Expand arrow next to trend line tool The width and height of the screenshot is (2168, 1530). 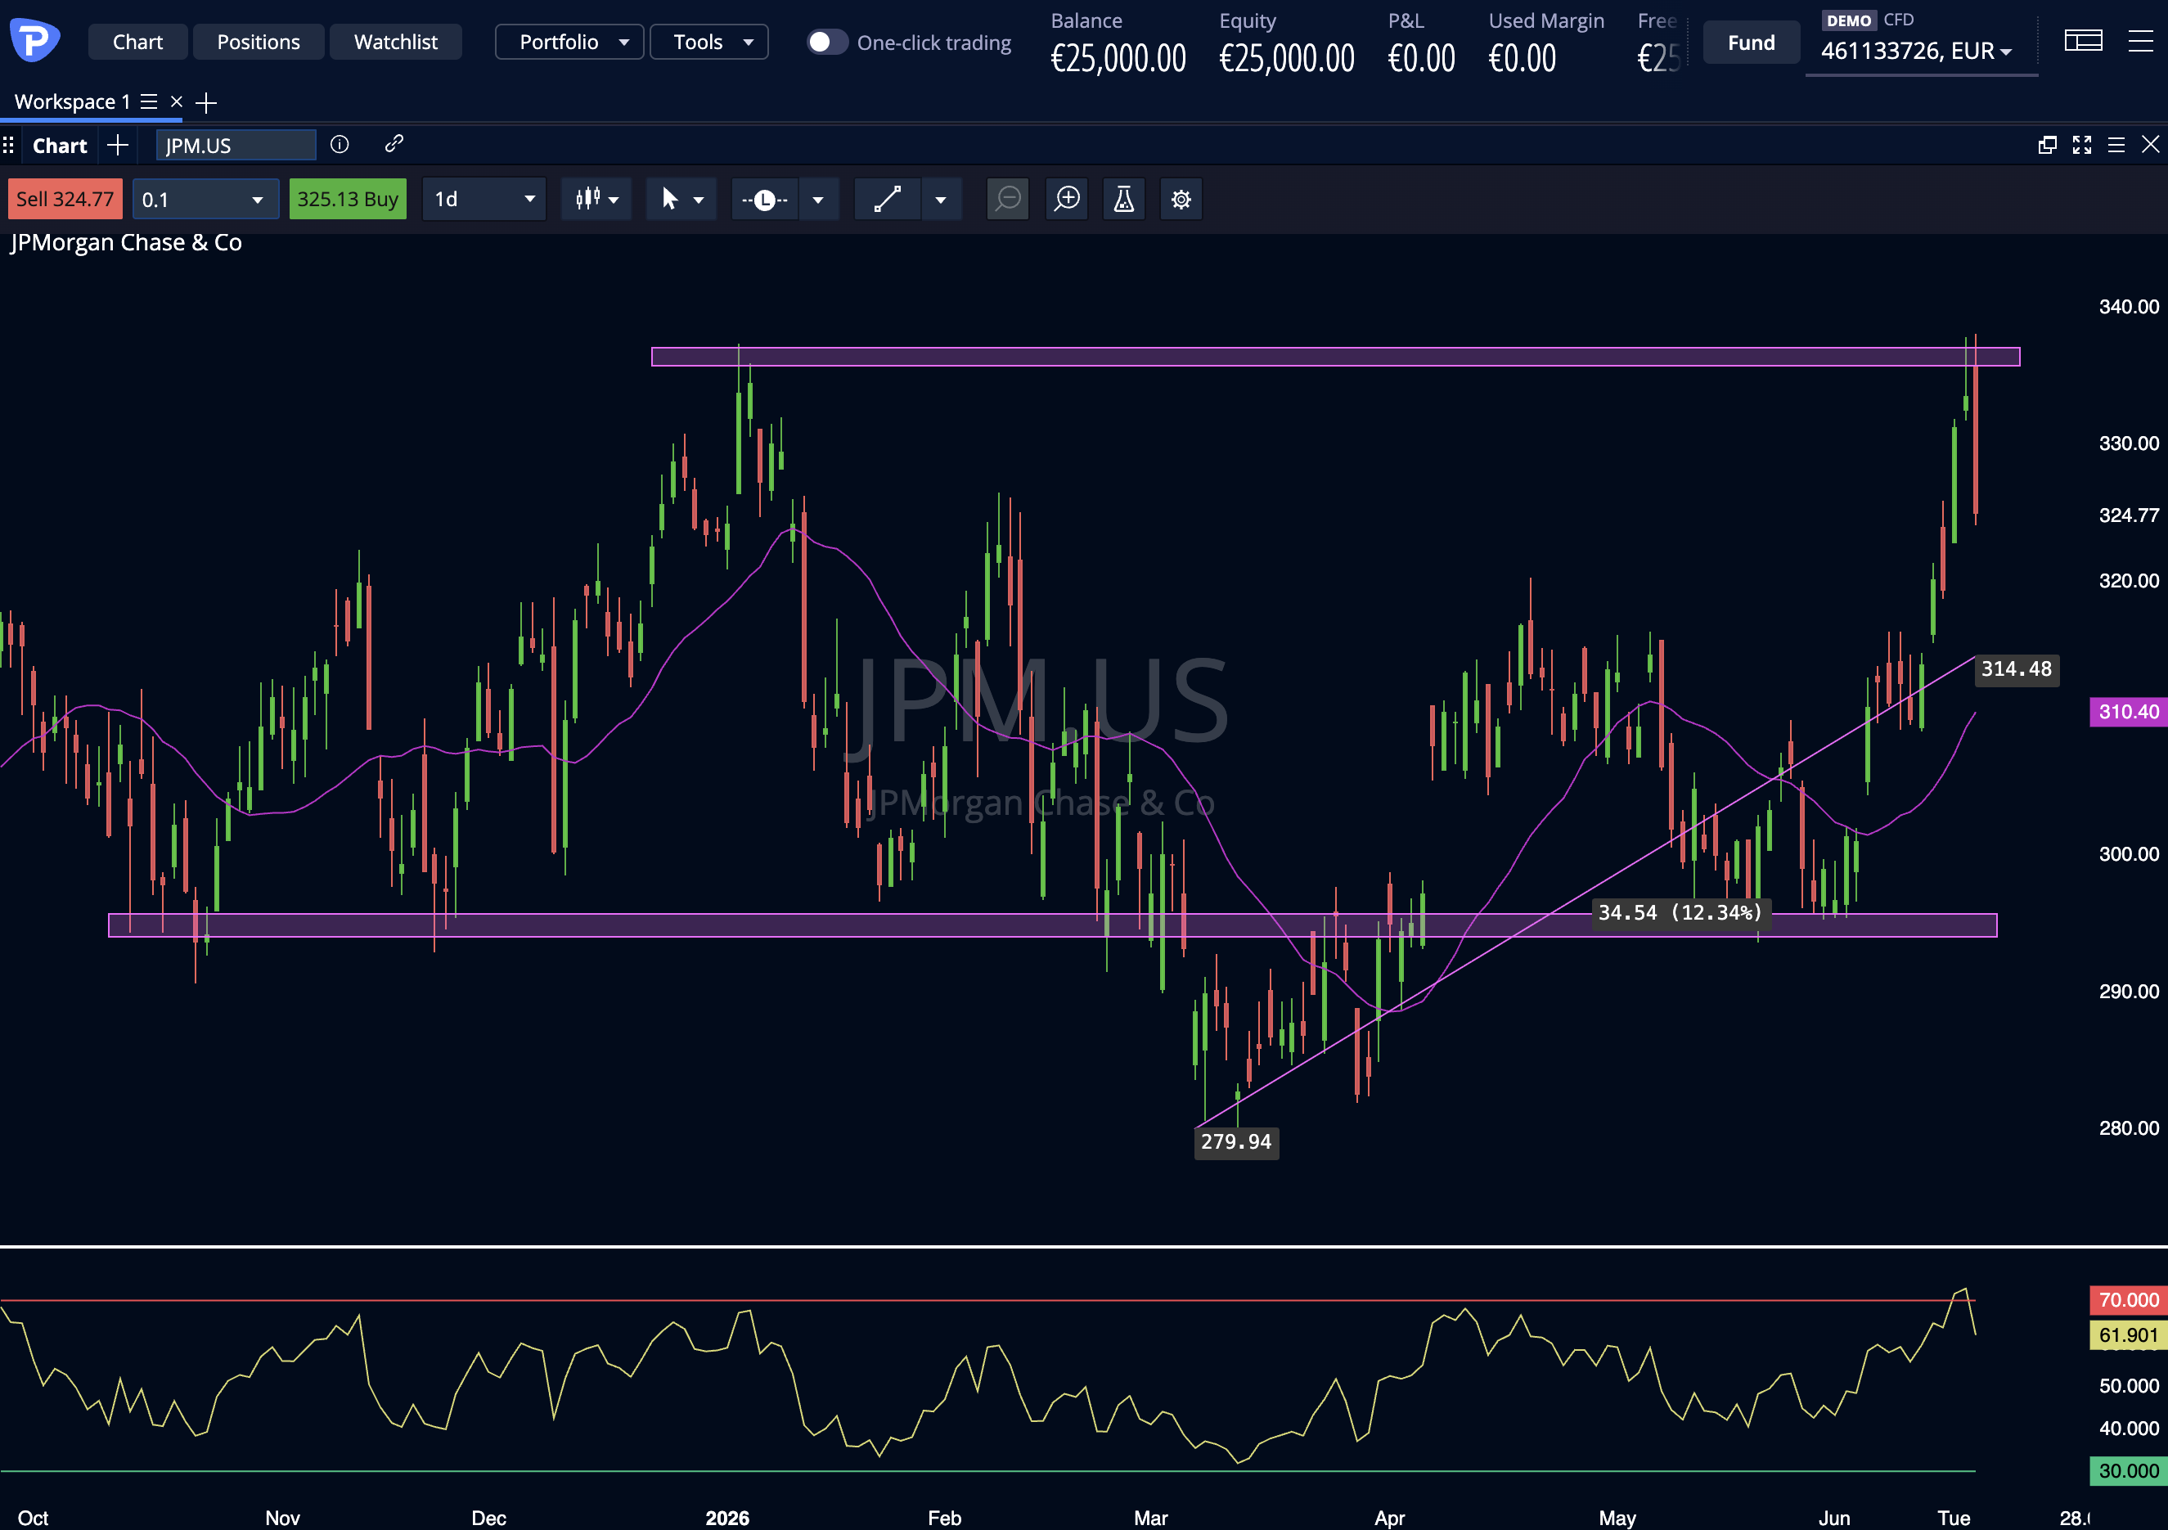942,200
